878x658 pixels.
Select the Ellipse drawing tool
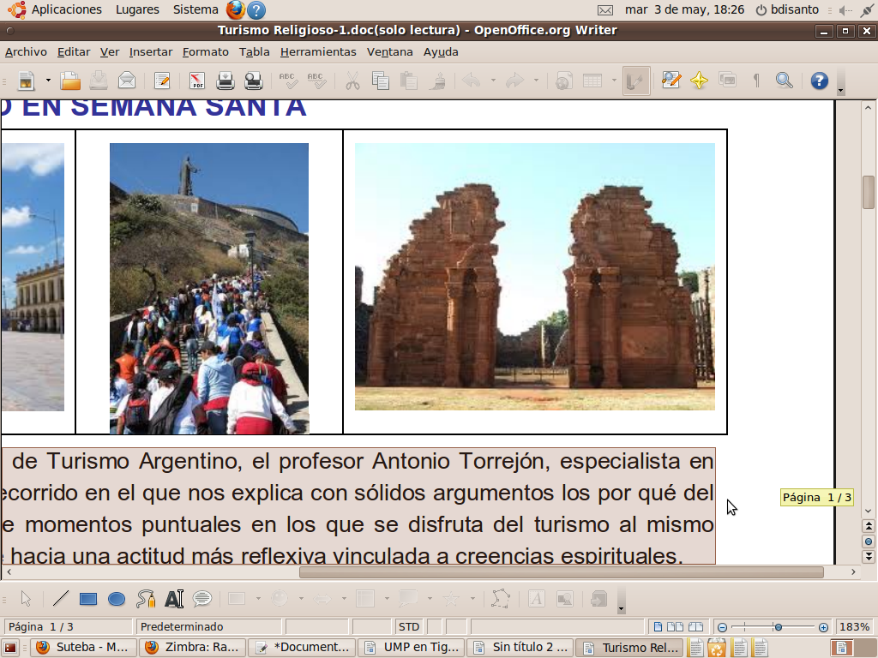point(117,599)
